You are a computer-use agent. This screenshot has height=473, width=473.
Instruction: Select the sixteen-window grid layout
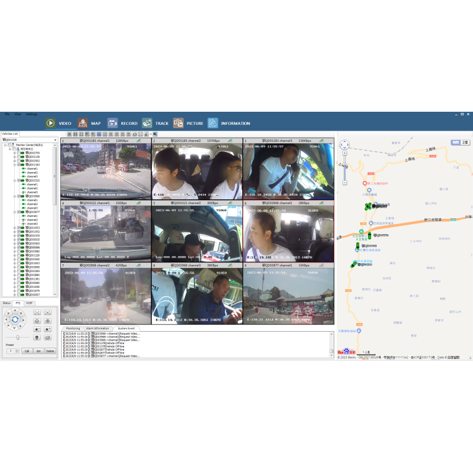coord(105,134)
